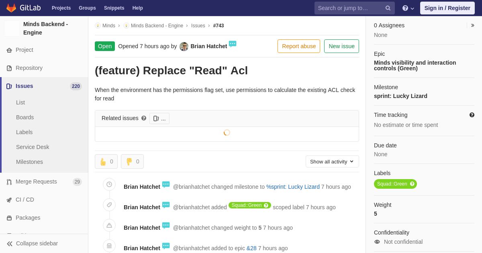Open the Show all activity dropdown
The height and width of the screenshot is (253, 482).
pyautogui.click(x=332, y=161)
